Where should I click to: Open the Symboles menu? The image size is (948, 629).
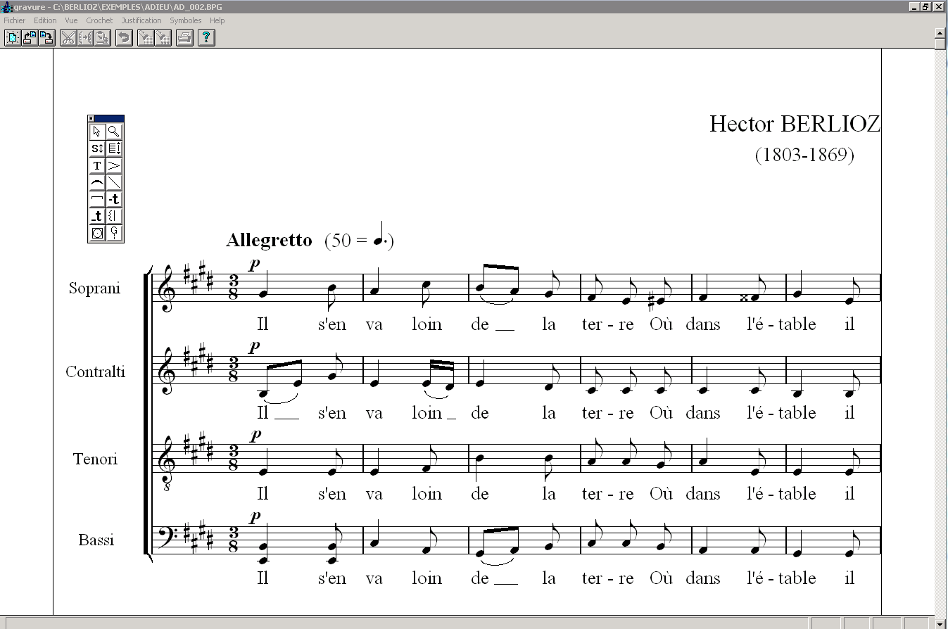(x=185, y=20)
